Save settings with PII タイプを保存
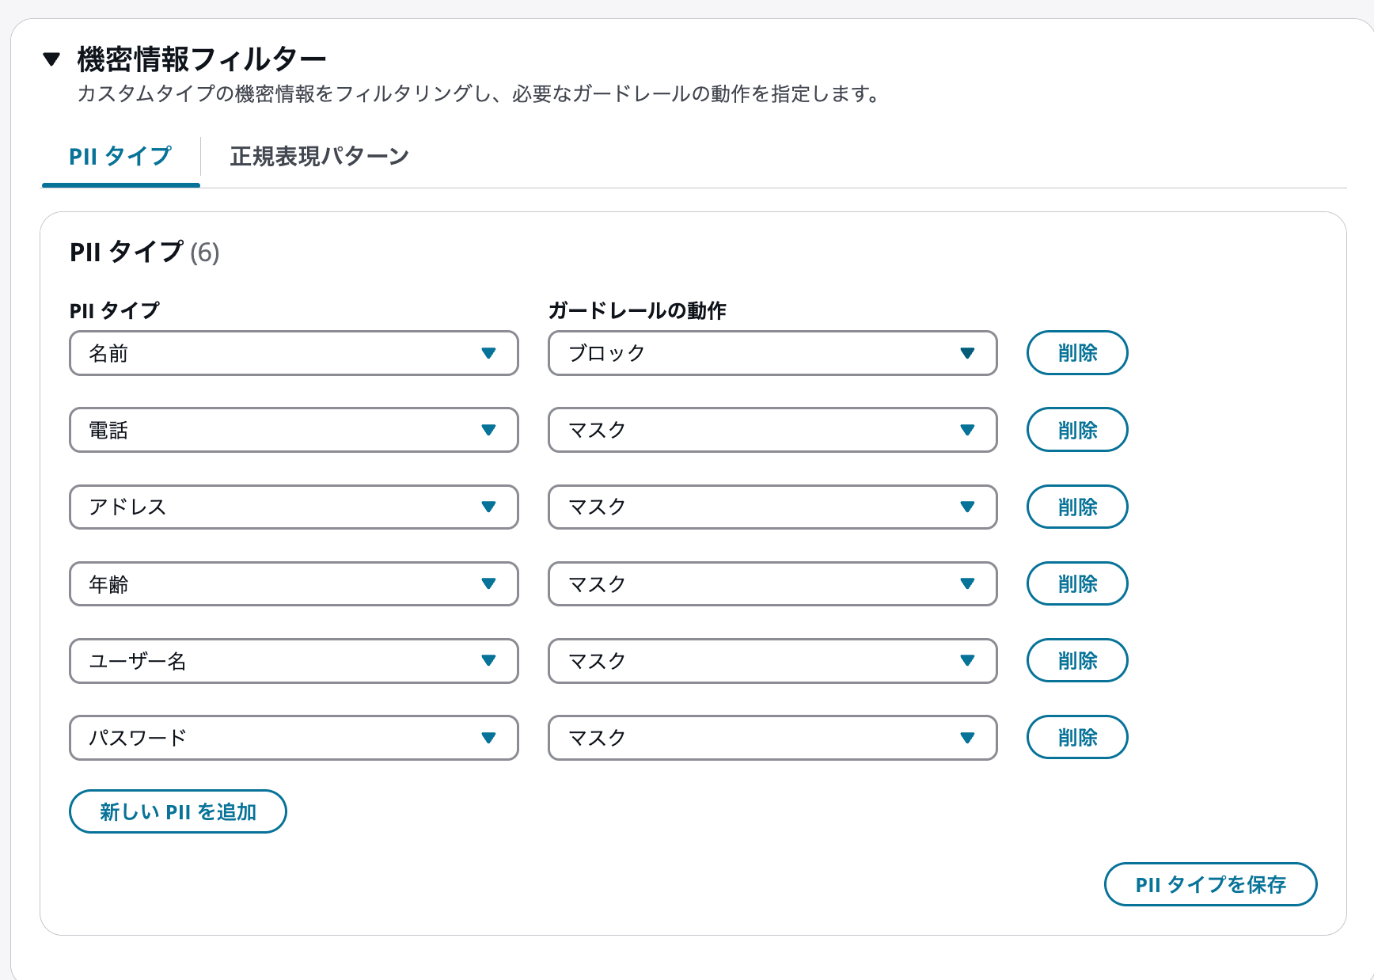Image resolution: width=1374 pixels, height=980 pixels. pos(1210,884)
